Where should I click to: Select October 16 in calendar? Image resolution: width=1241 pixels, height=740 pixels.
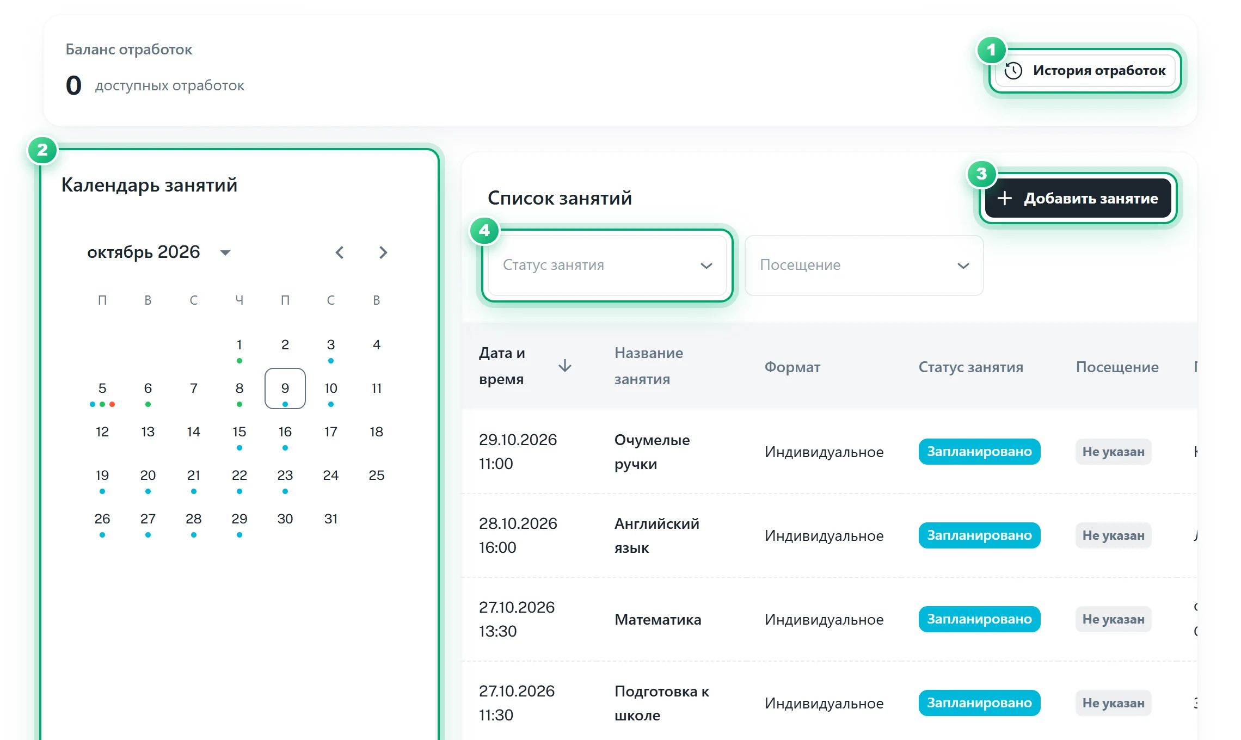click(285, 432)
